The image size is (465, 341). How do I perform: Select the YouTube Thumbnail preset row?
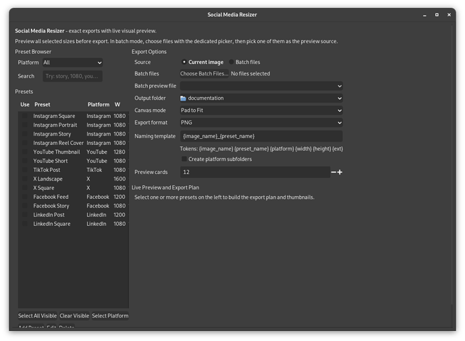[57, 152]
